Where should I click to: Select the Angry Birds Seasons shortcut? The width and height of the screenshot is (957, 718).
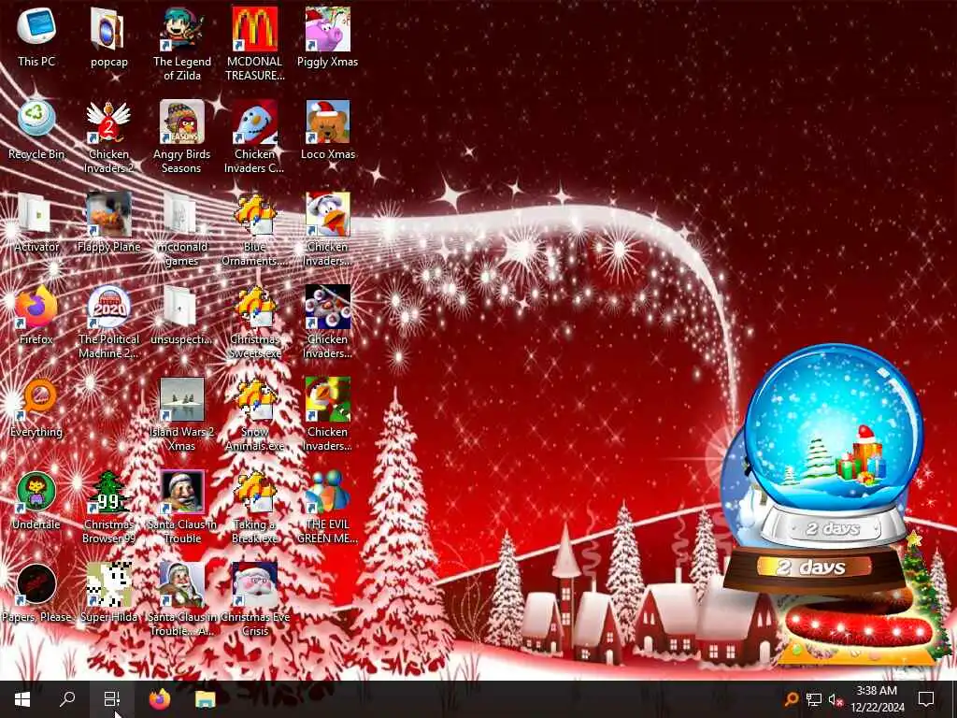coord(182,136)
